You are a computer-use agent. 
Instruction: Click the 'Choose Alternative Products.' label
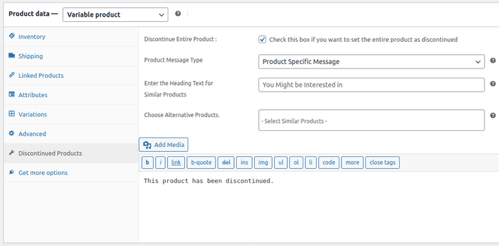point(182,115)
